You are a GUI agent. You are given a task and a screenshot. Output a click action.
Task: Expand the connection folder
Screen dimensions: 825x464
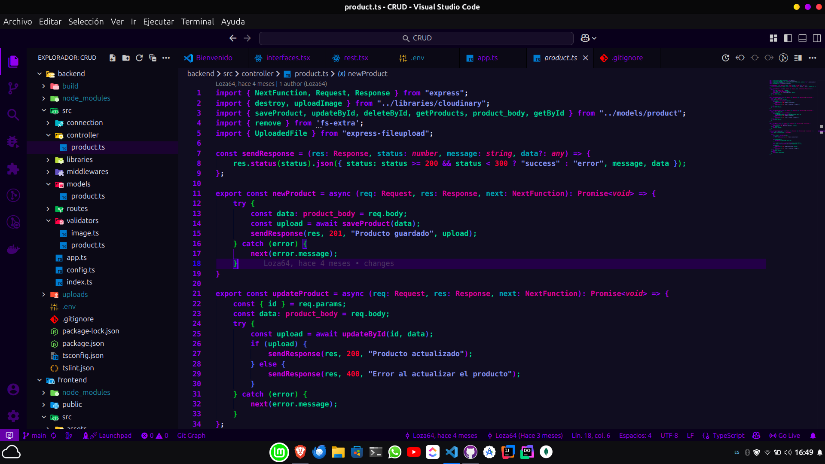point(84,122)
